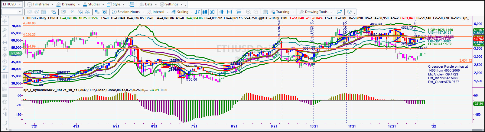485x132 pixels.
Task: Click the oscillator wave icon
Action: (x=73, y=12)
